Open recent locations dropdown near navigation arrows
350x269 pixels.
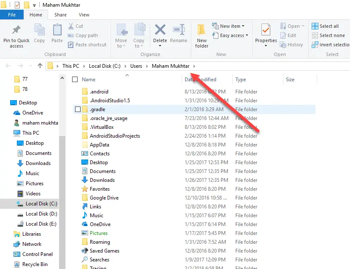pos(30,66)
